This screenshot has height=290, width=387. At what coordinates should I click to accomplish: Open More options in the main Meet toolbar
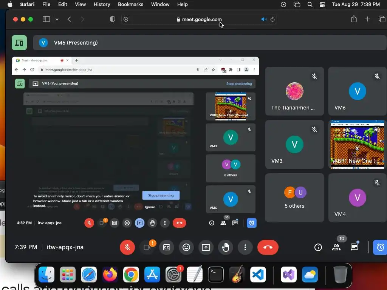245,247
